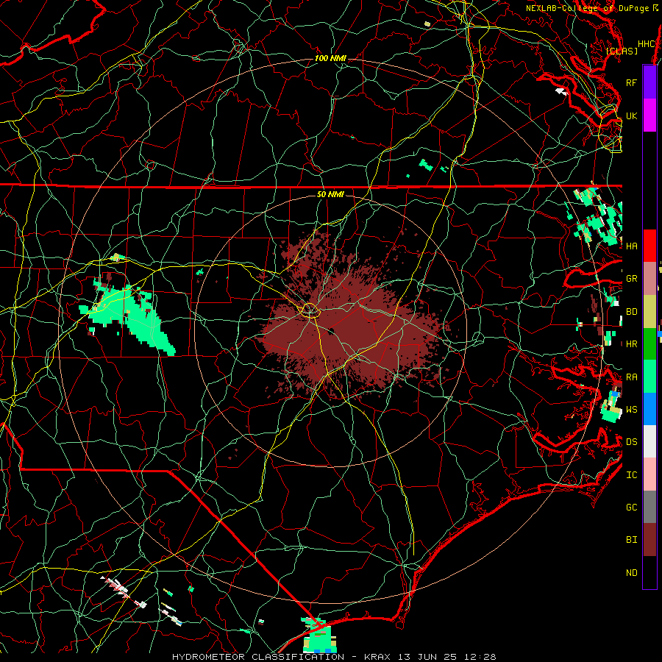Click the GR legend label
The image size is (662, 662).
click(x=631, y=279)
